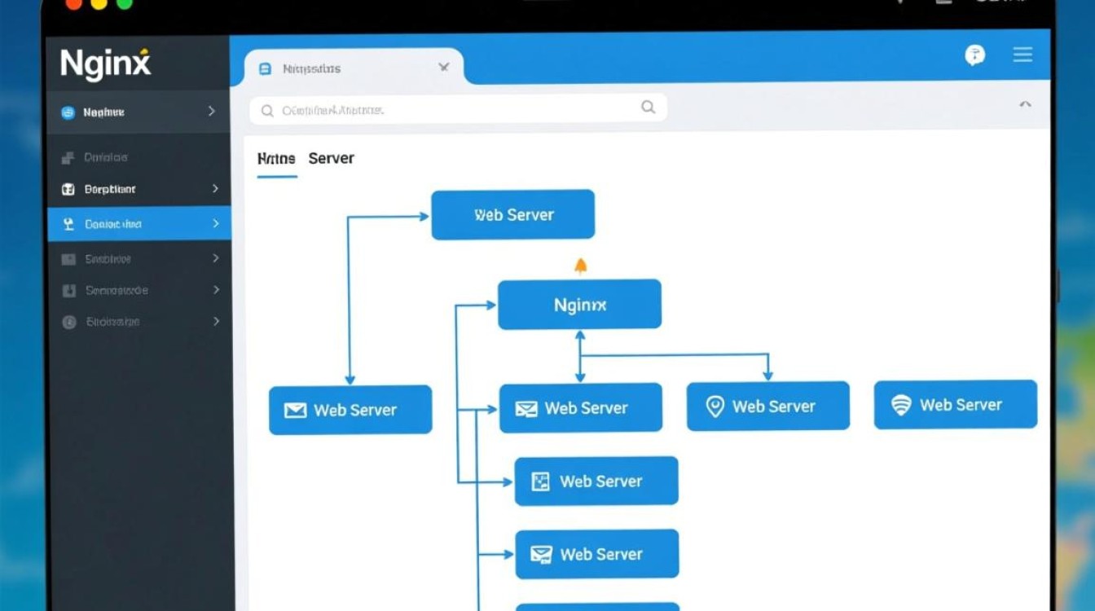
Task: Click the orange bell icon above Nginx node
Action: [x=580, y=266]
